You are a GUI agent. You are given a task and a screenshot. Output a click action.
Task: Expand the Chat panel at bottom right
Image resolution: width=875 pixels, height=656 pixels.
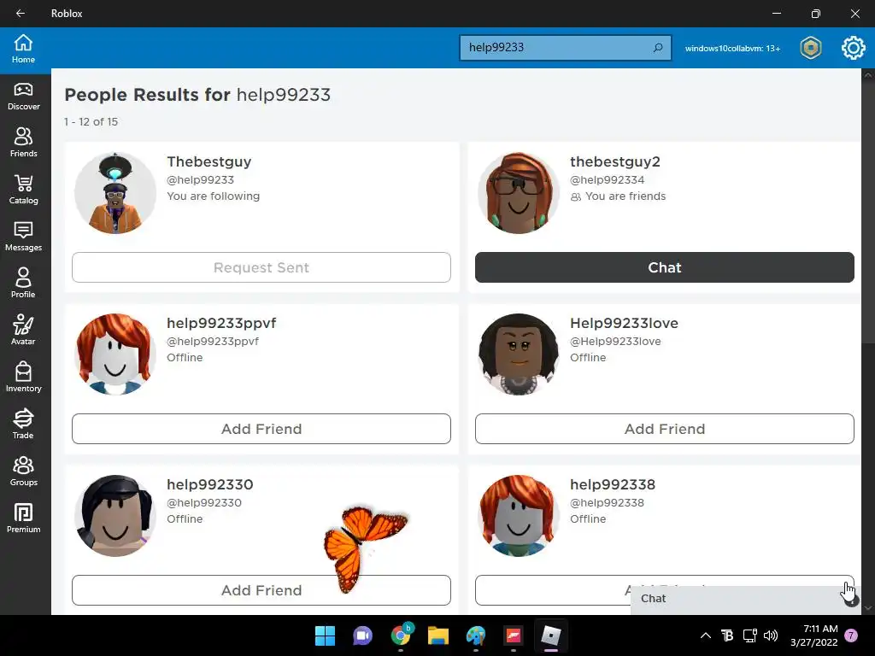point(745,599)
